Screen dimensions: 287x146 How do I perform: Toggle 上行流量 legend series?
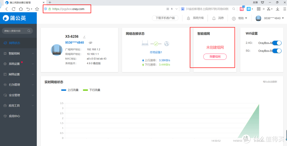[70, 90]
